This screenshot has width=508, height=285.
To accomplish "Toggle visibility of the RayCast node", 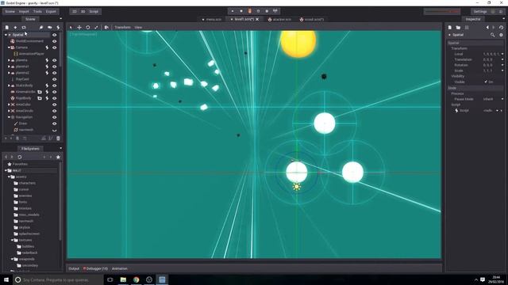I will [x=55, y=79].
